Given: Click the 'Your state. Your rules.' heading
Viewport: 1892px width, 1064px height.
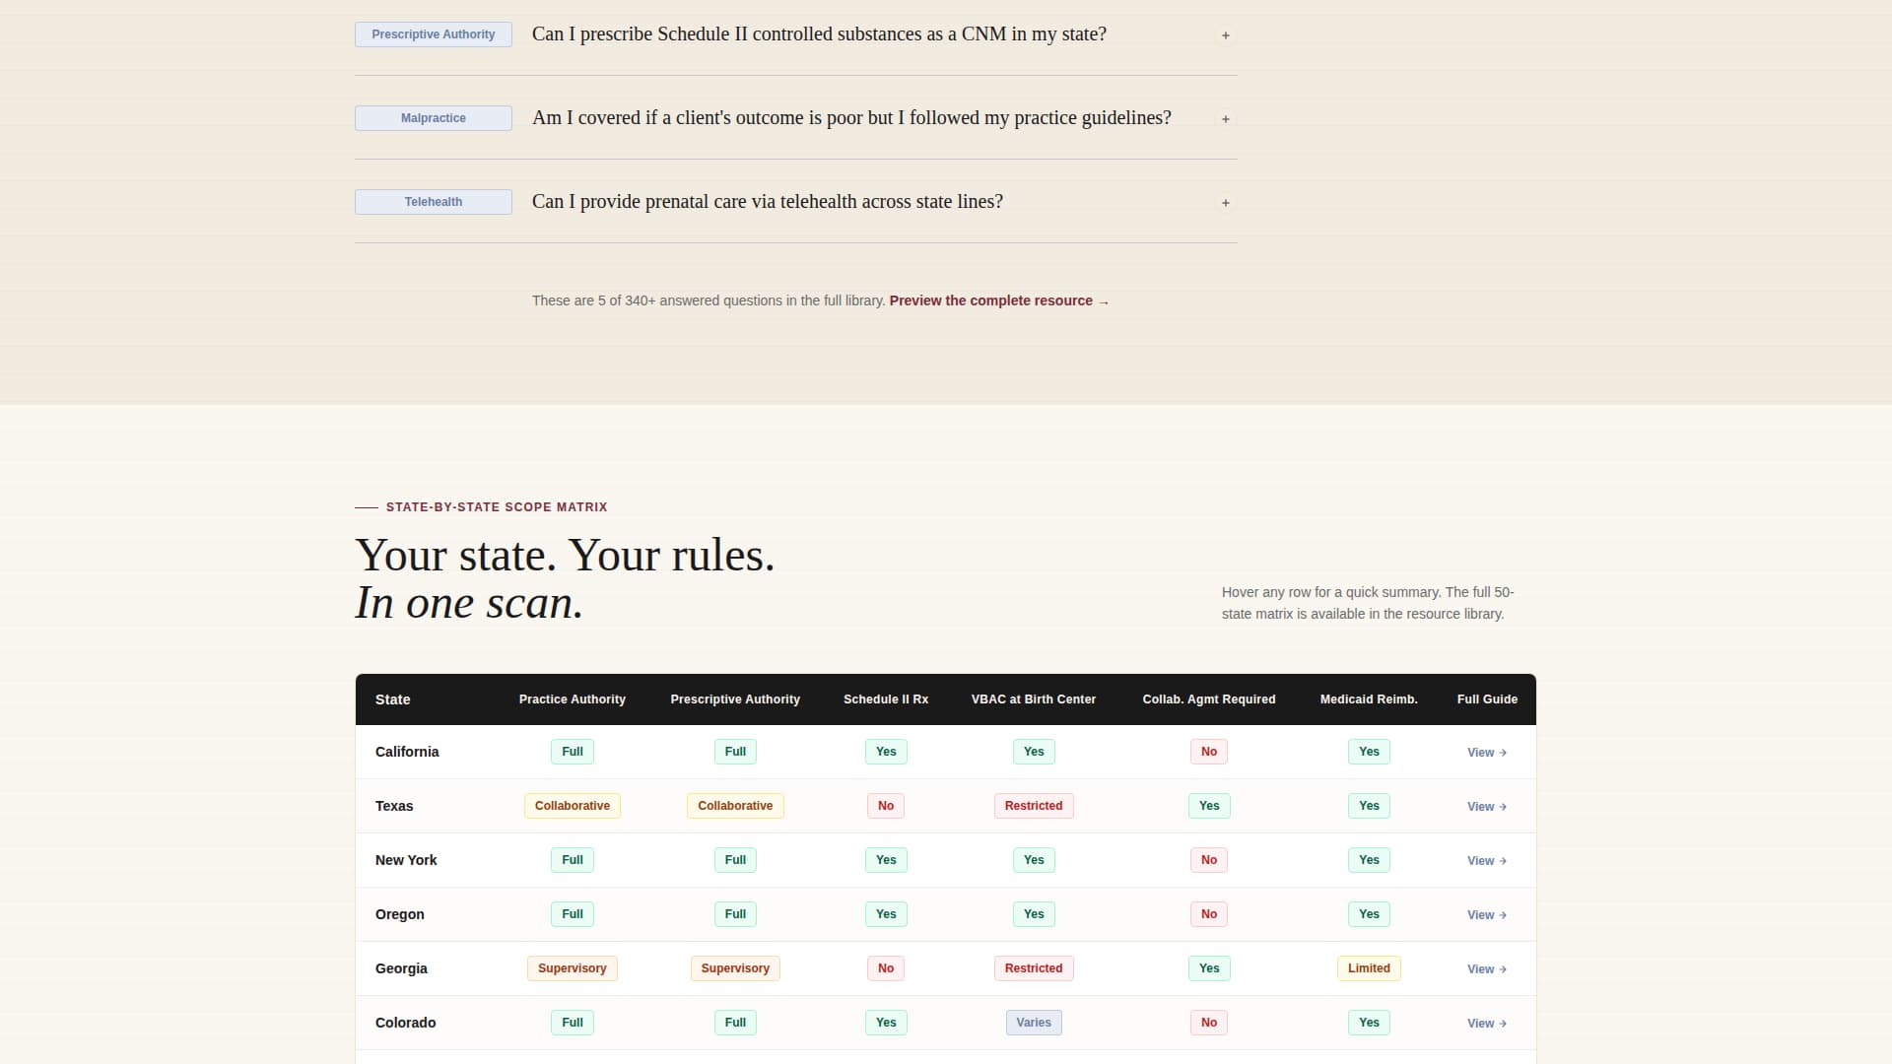Looking at the screenshot, I should 565,556.
